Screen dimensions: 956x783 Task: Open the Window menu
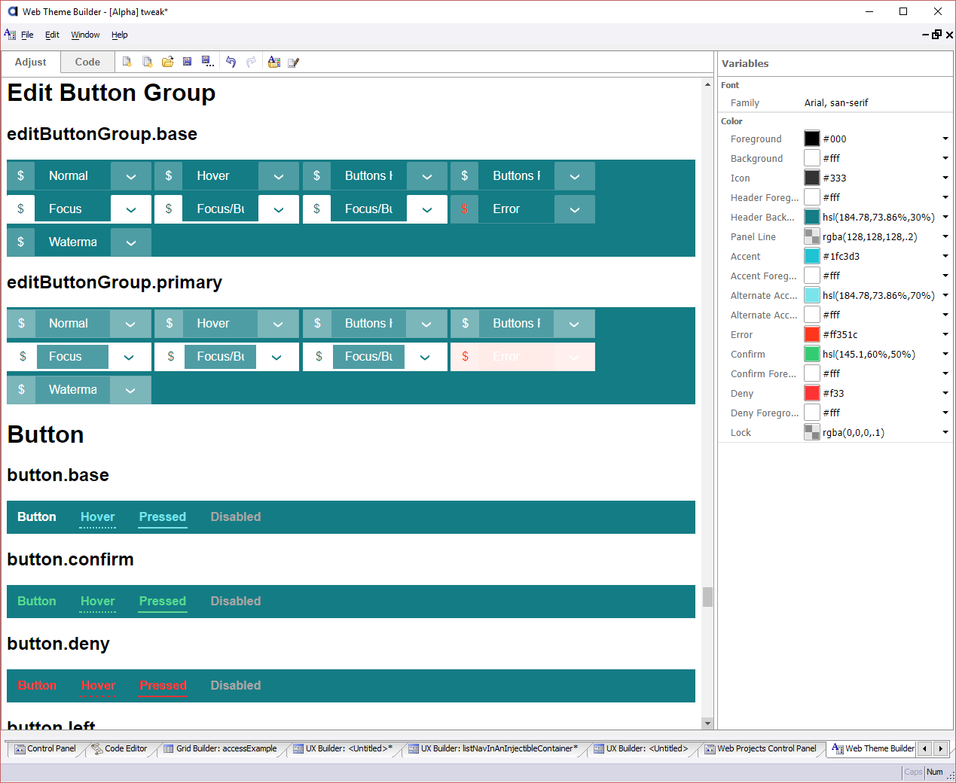tap(85, 35)
